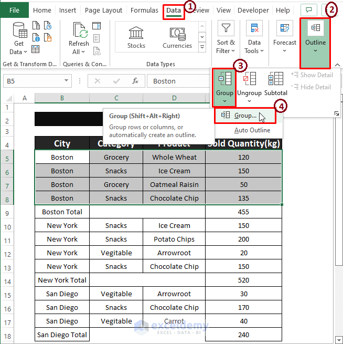This screenshot has width=343, height=344.
Task: Click the Outline group button
Action: 315,43
